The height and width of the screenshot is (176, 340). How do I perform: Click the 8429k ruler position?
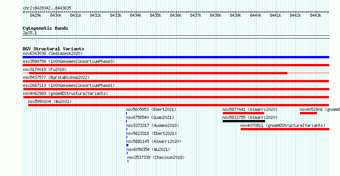[36, 15]
